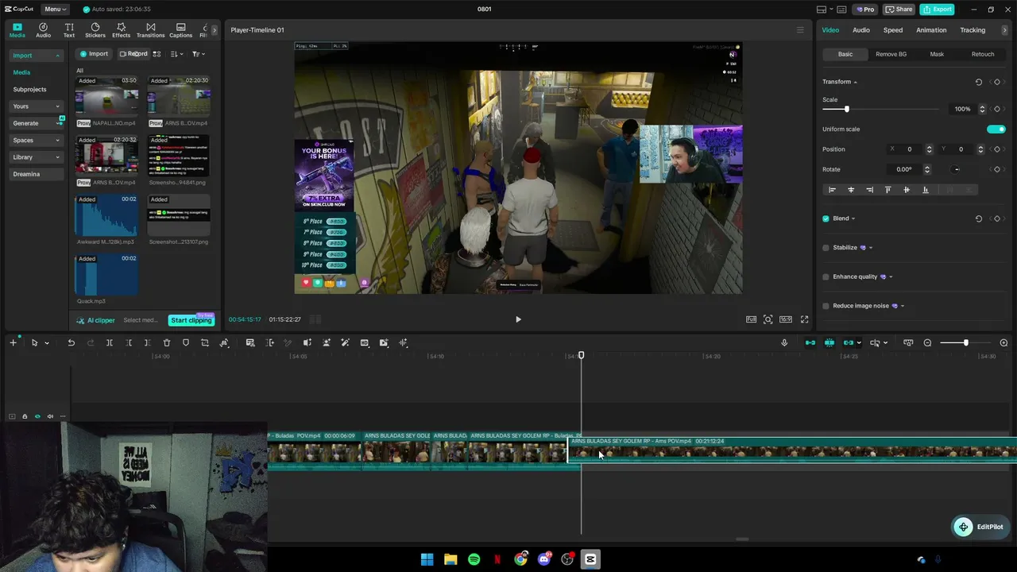Expand the Generate sidebar section
1017x572 pixels.
click(x=36, y=123)
